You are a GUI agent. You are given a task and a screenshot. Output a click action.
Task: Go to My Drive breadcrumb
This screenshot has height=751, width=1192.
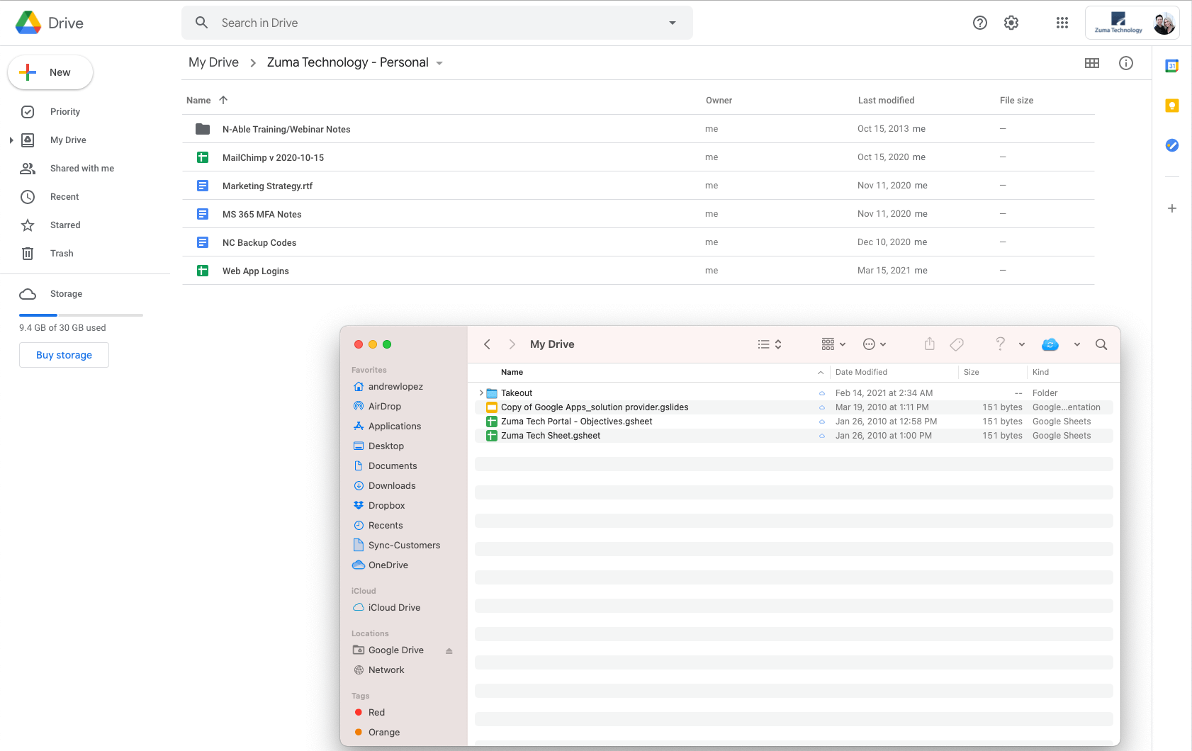pos(213,62)
